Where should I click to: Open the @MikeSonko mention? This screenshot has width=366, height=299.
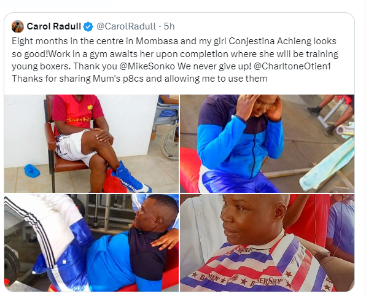click(147, 66)
